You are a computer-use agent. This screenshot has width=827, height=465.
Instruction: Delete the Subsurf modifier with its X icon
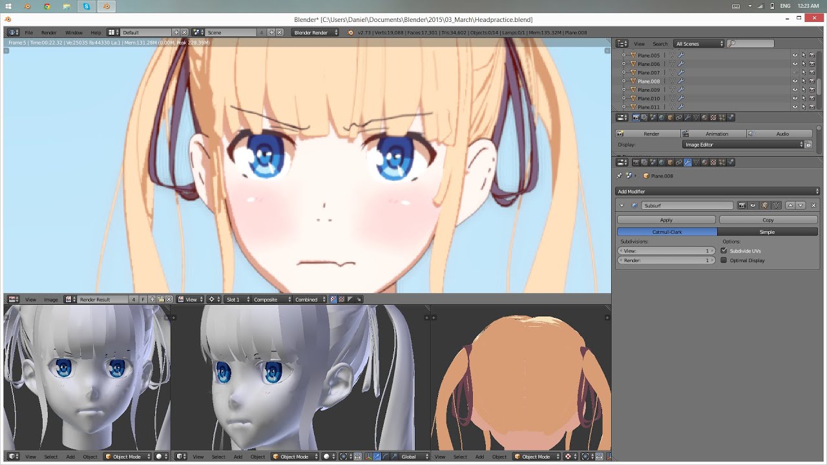(x=813, y=205)
